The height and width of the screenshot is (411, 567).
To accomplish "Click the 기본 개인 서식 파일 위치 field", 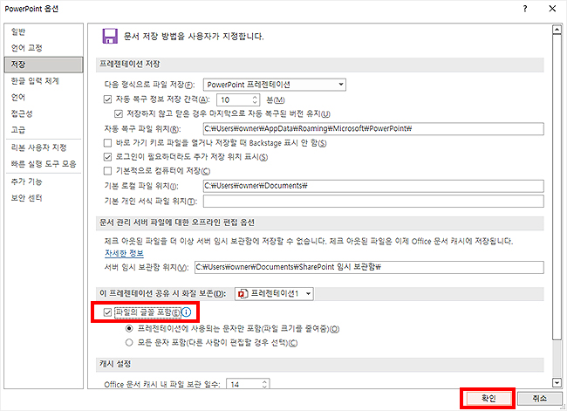I will pos(373,202).
